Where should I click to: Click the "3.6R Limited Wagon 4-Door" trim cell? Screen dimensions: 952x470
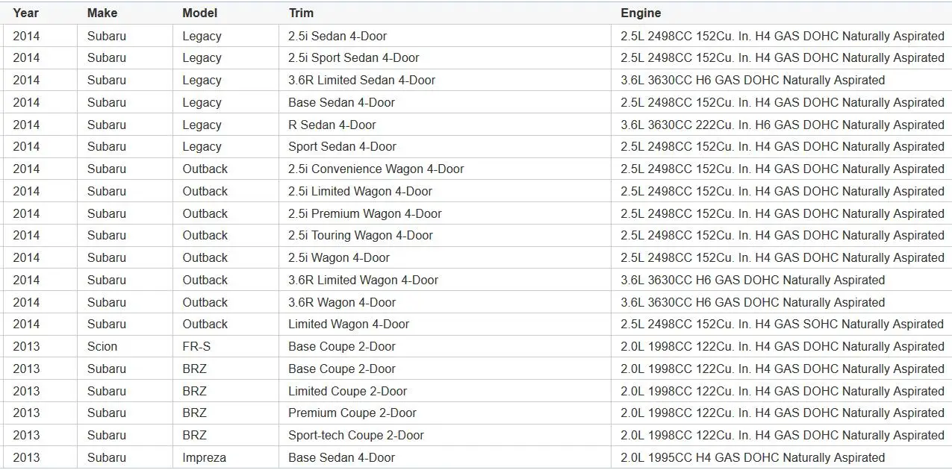(x=445, y=280)
